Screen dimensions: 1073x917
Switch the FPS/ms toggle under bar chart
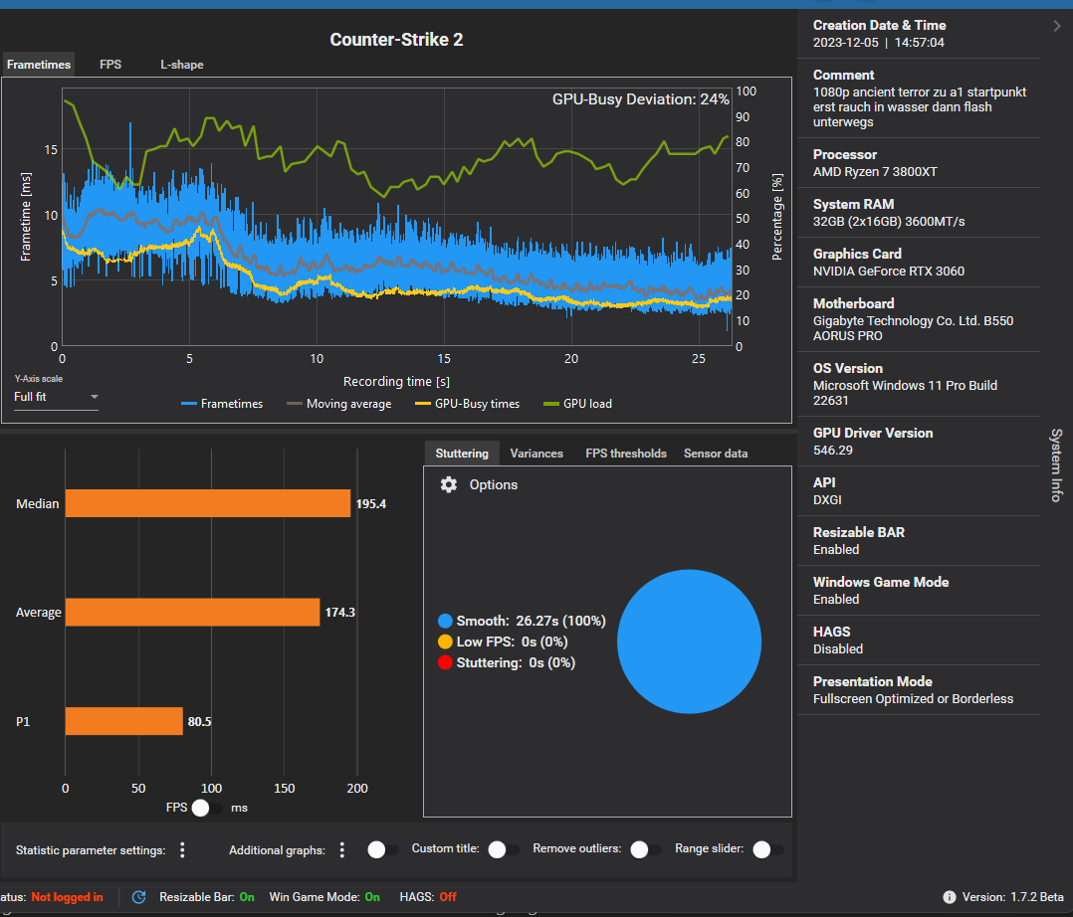click(206, 808)
